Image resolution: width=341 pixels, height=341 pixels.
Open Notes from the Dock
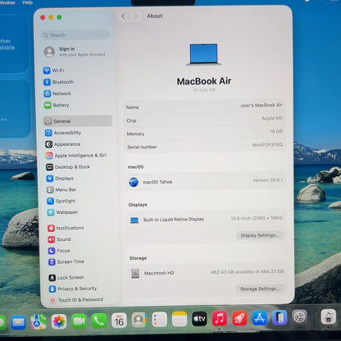[x=180, y=319]
